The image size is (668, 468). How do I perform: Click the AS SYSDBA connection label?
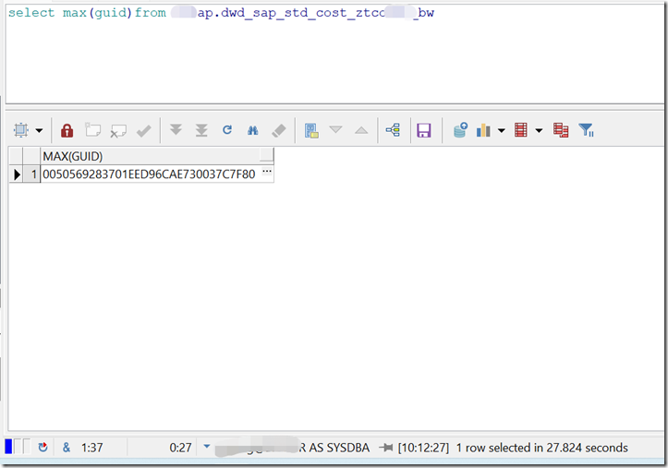click(339, 448)
